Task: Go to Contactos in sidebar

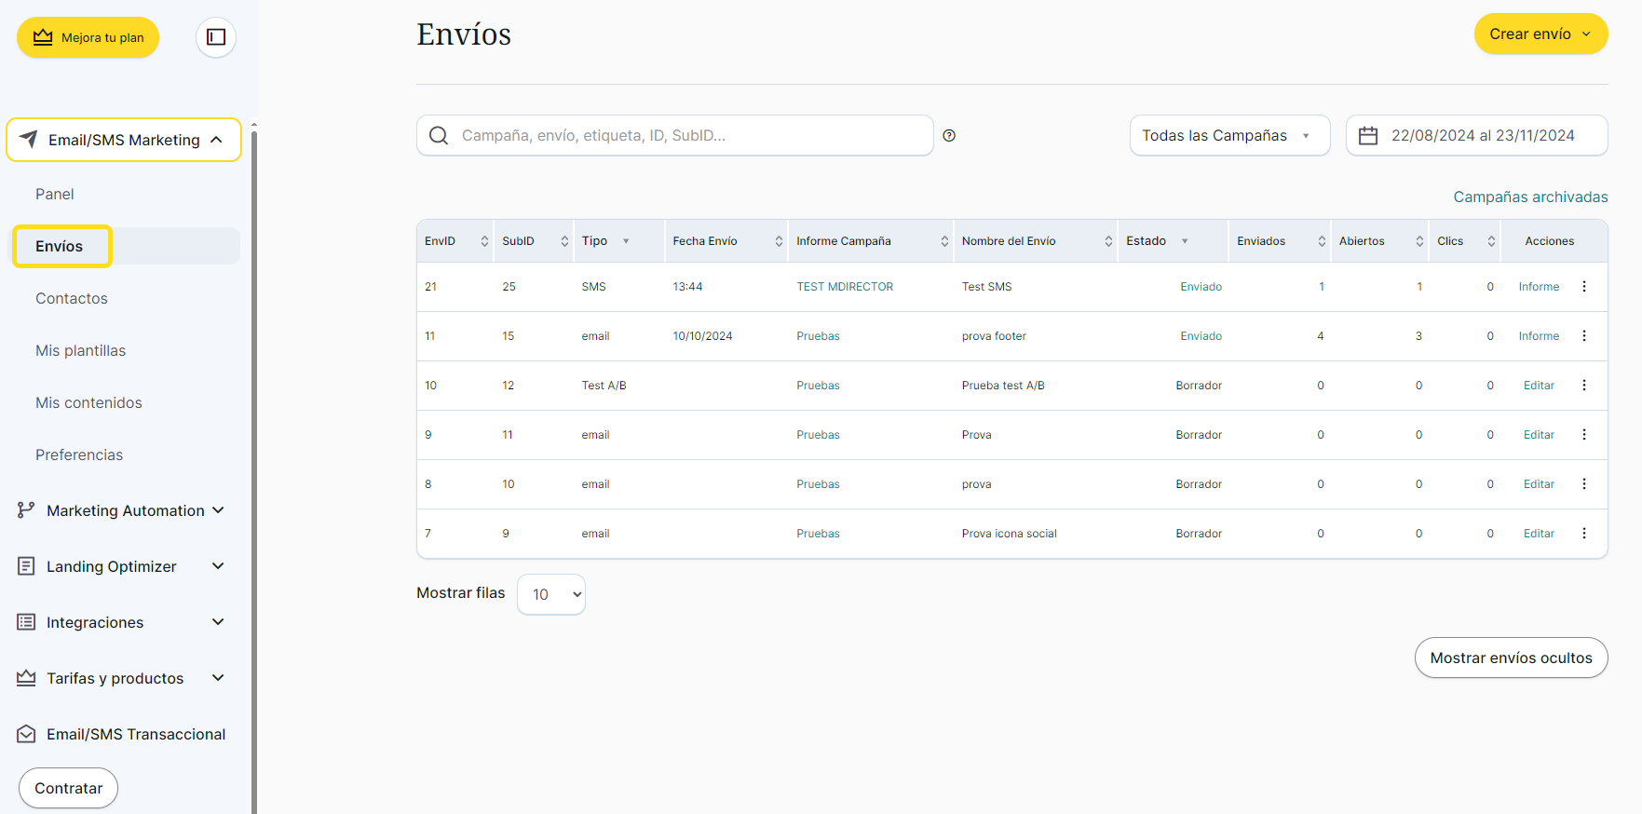Action: point(72,299)
